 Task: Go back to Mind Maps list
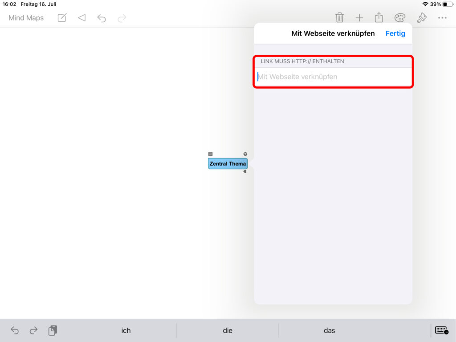[26, 18]
